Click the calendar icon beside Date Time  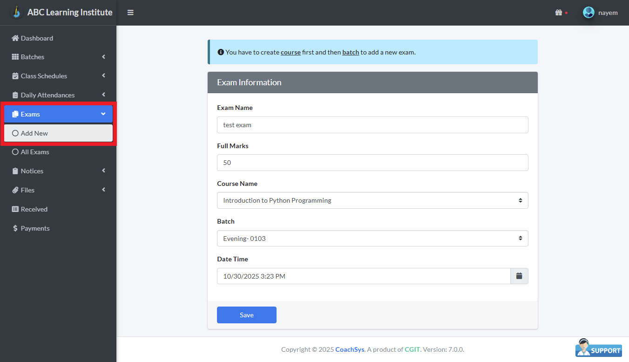click(519, 276)
